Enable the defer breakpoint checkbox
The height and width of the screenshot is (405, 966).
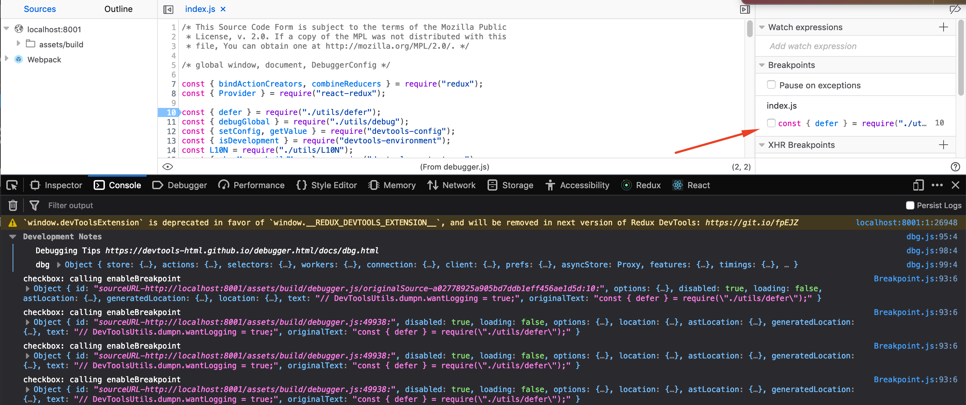771,123
